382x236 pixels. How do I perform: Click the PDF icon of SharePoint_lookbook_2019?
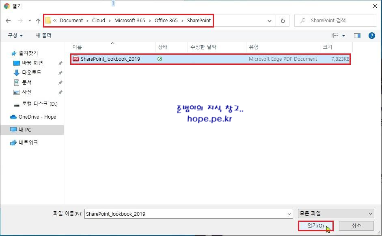[x=76, y=59]
